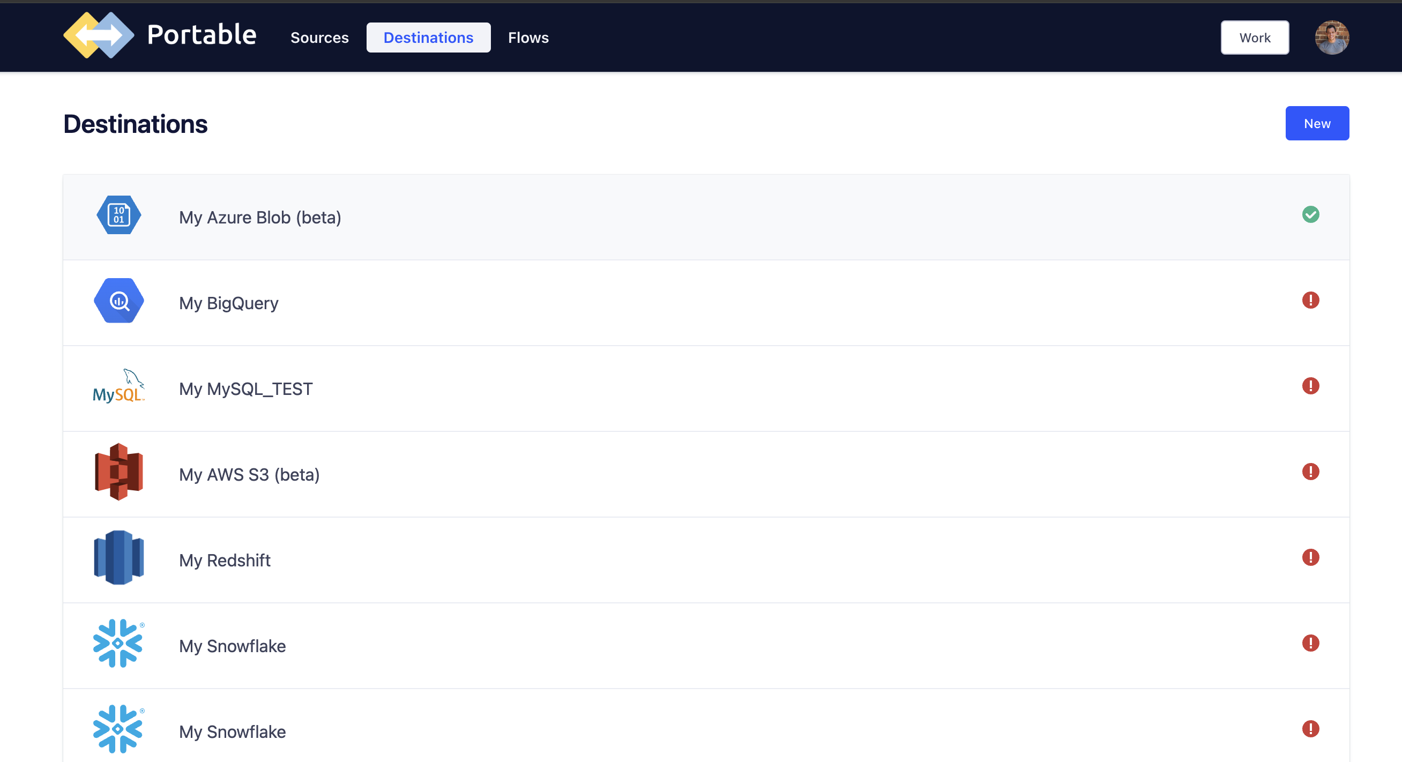Select the Destinations tab in navigation
The width and height of the screenshot is (1402, 762).
coord(428,38)
